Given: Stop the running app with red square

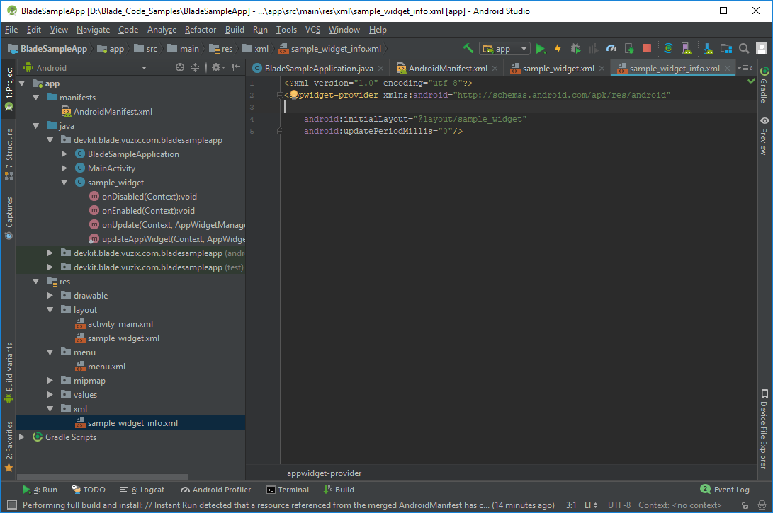Looking at the screenshot, I should [x=647, y=48].
